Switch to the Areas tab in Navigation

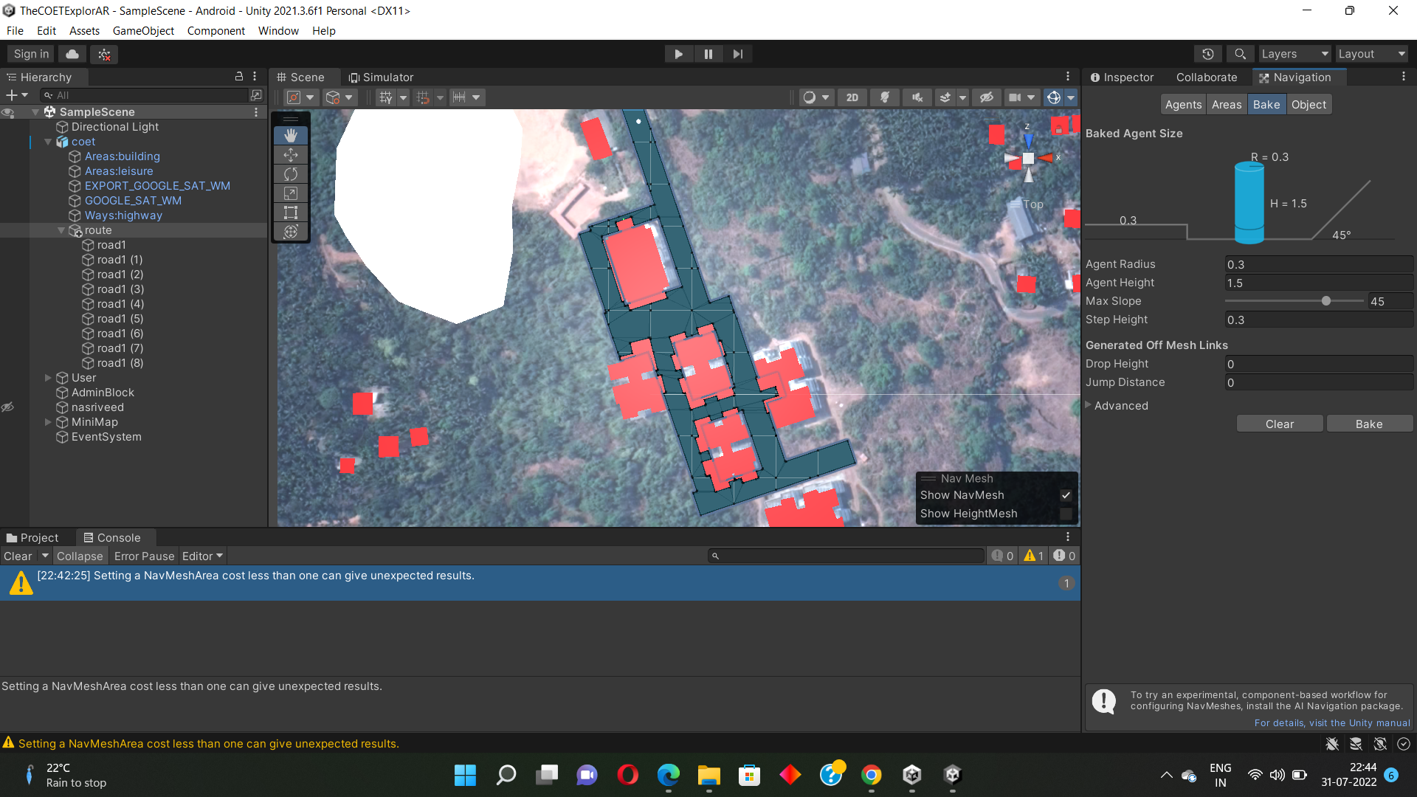coord(1226,104)
